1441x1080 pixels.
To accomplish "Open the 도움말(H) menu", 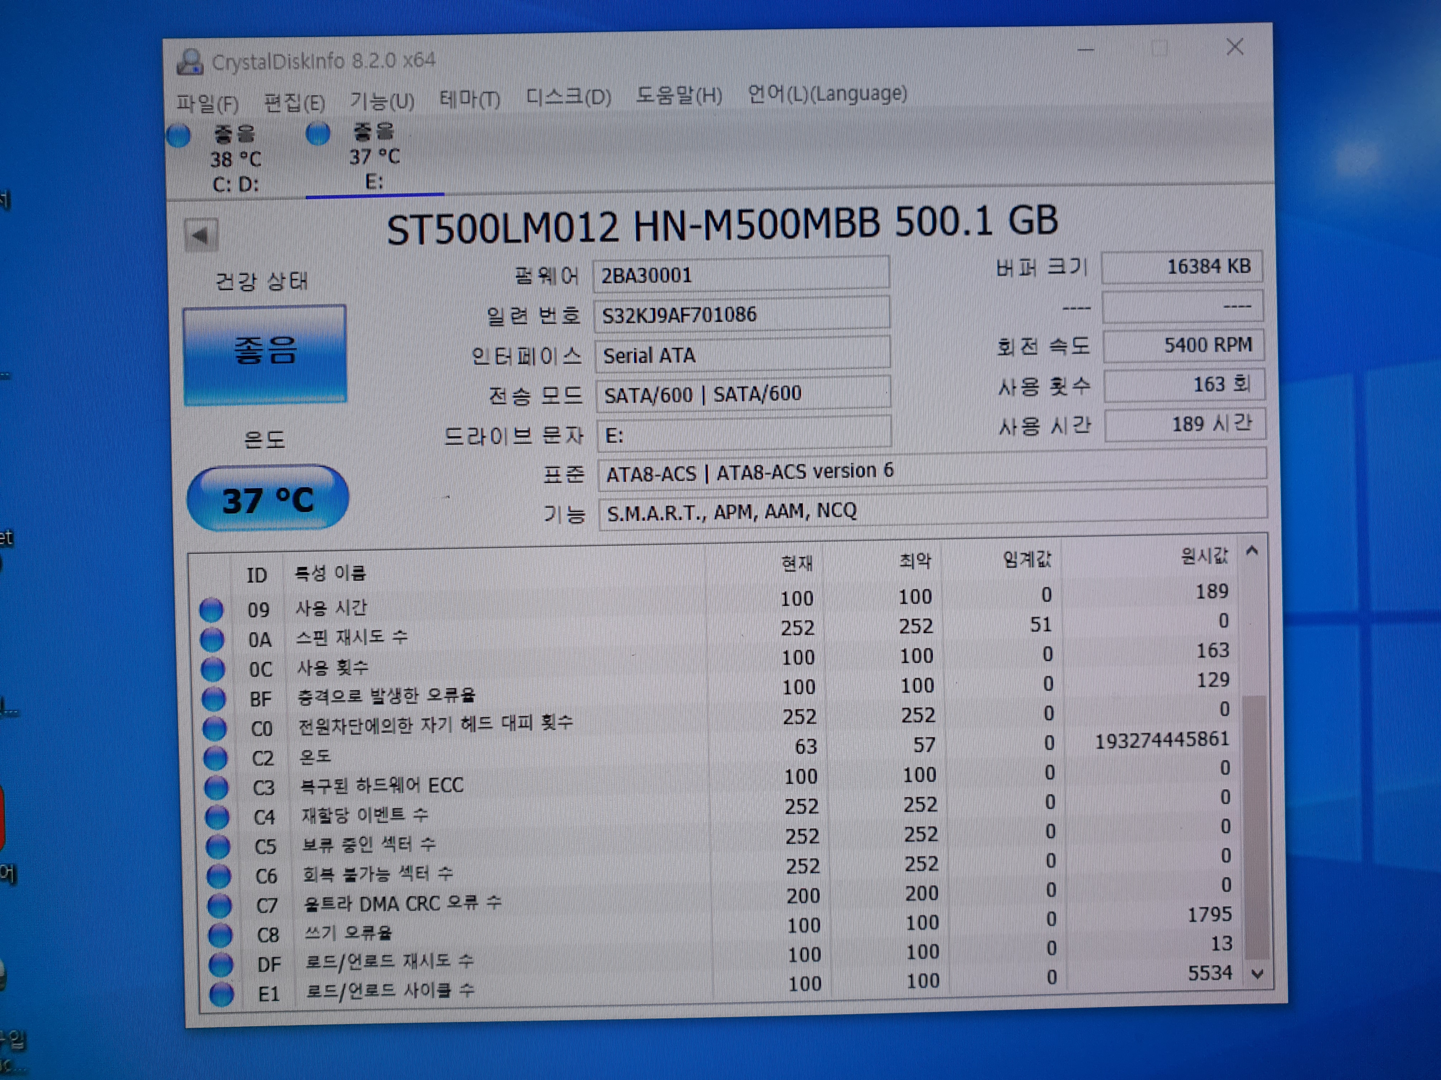I will (x=679, y=95).
